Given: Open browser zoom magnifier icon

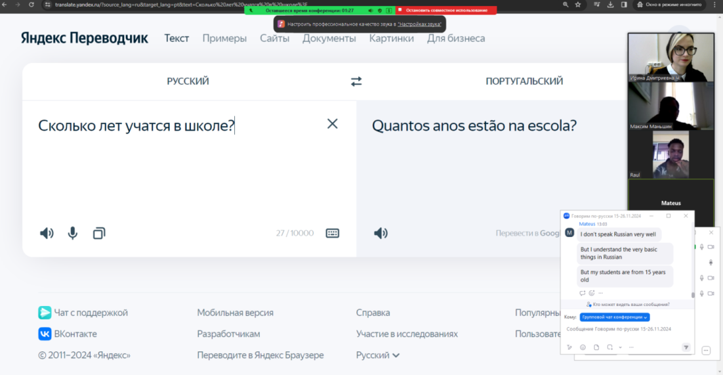Looking at the screenshot, I should pyautogui.click(x=566, y=4).
